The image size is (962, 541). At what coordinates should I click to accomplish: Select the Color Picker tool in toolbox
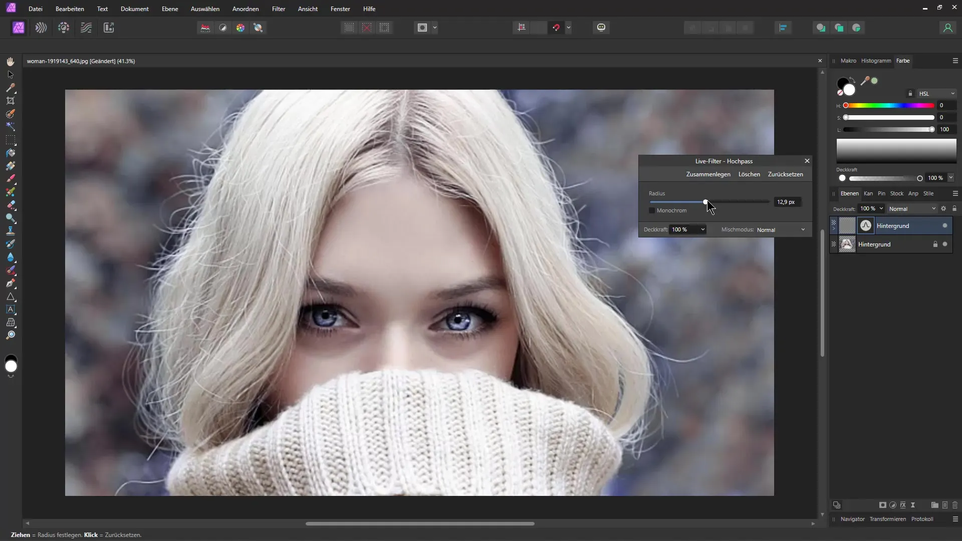pyautogui.click(x=11, y=88)
